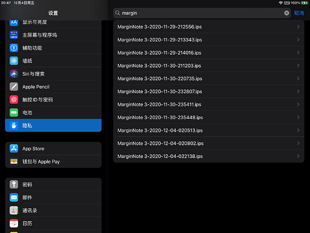Open MarginNote 3-2020-11-29-213343.ips log
Screen dimensions: 310x233
pos(209,40)
